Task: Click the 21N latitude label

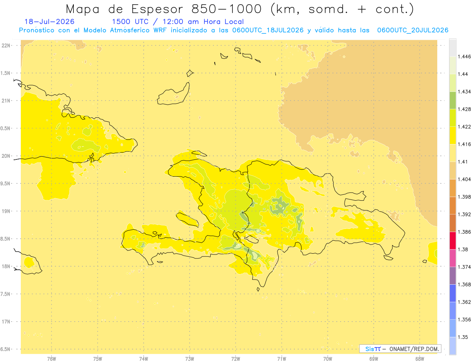Action: [x=6, y=101]
